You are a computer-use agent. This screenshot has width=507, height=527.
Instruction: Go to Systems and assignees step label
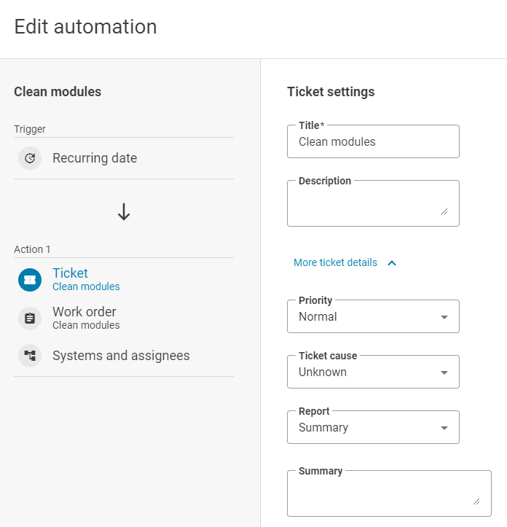121,356
